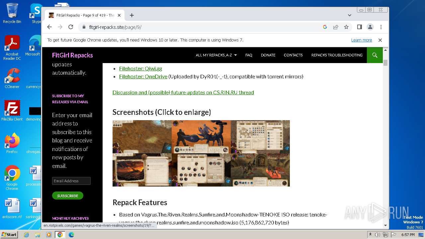Open the Action Center flag icon
This screenshot has height=239, width=425.
393,235
